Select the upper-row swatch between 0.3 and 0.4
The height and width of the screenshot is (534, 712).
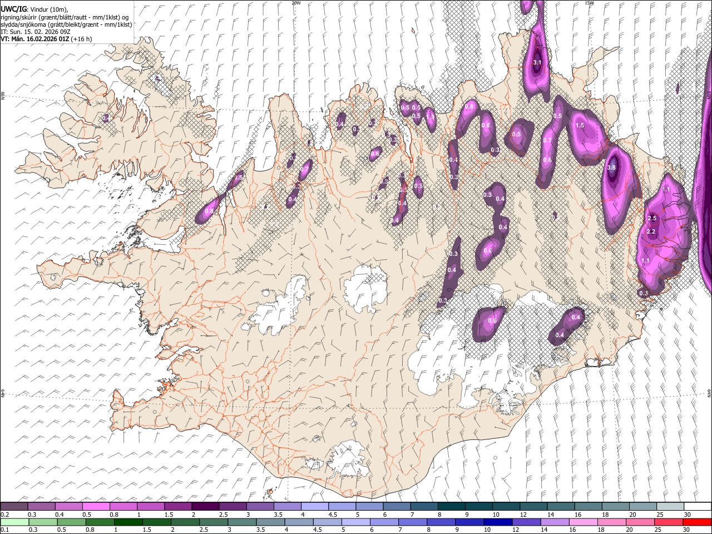tap(41, 507)
